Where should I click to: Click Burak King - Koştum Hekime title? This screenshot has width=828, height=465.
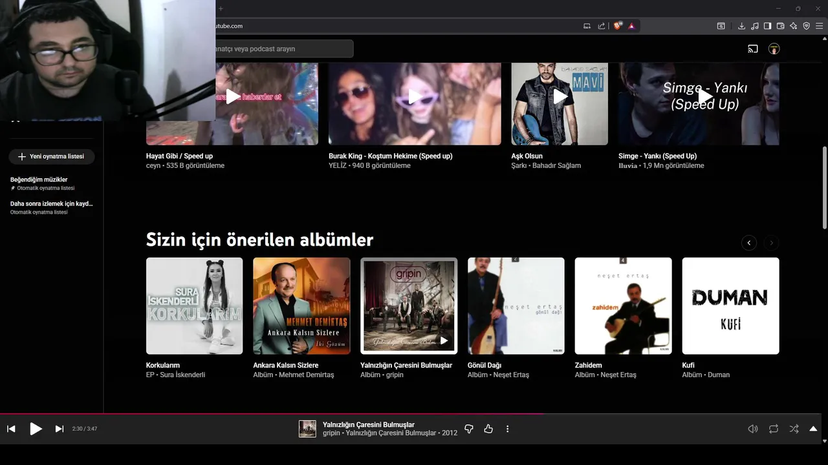(x=391, y=156)
